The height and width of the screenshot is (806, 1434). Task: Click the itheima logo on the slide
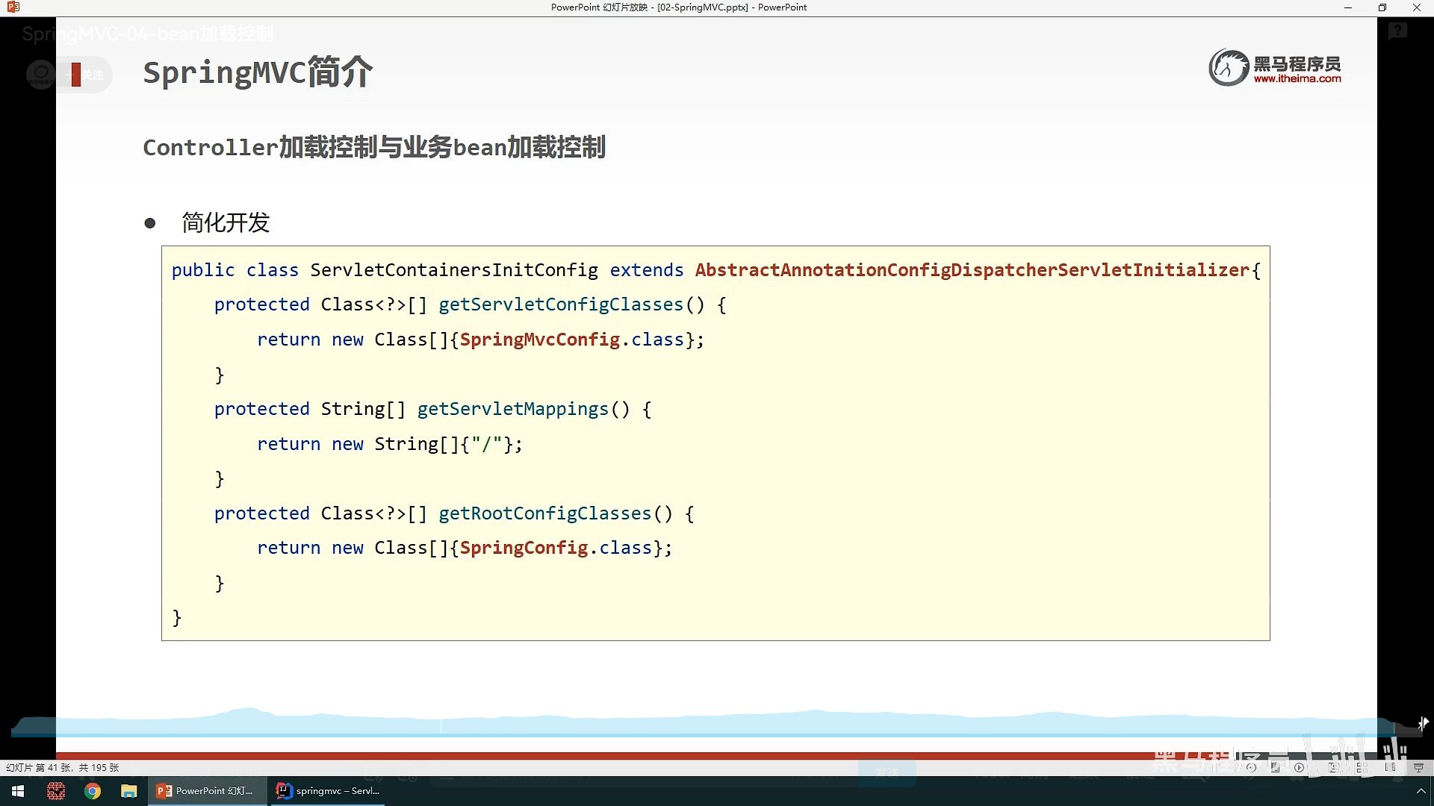coord(1276,68)
